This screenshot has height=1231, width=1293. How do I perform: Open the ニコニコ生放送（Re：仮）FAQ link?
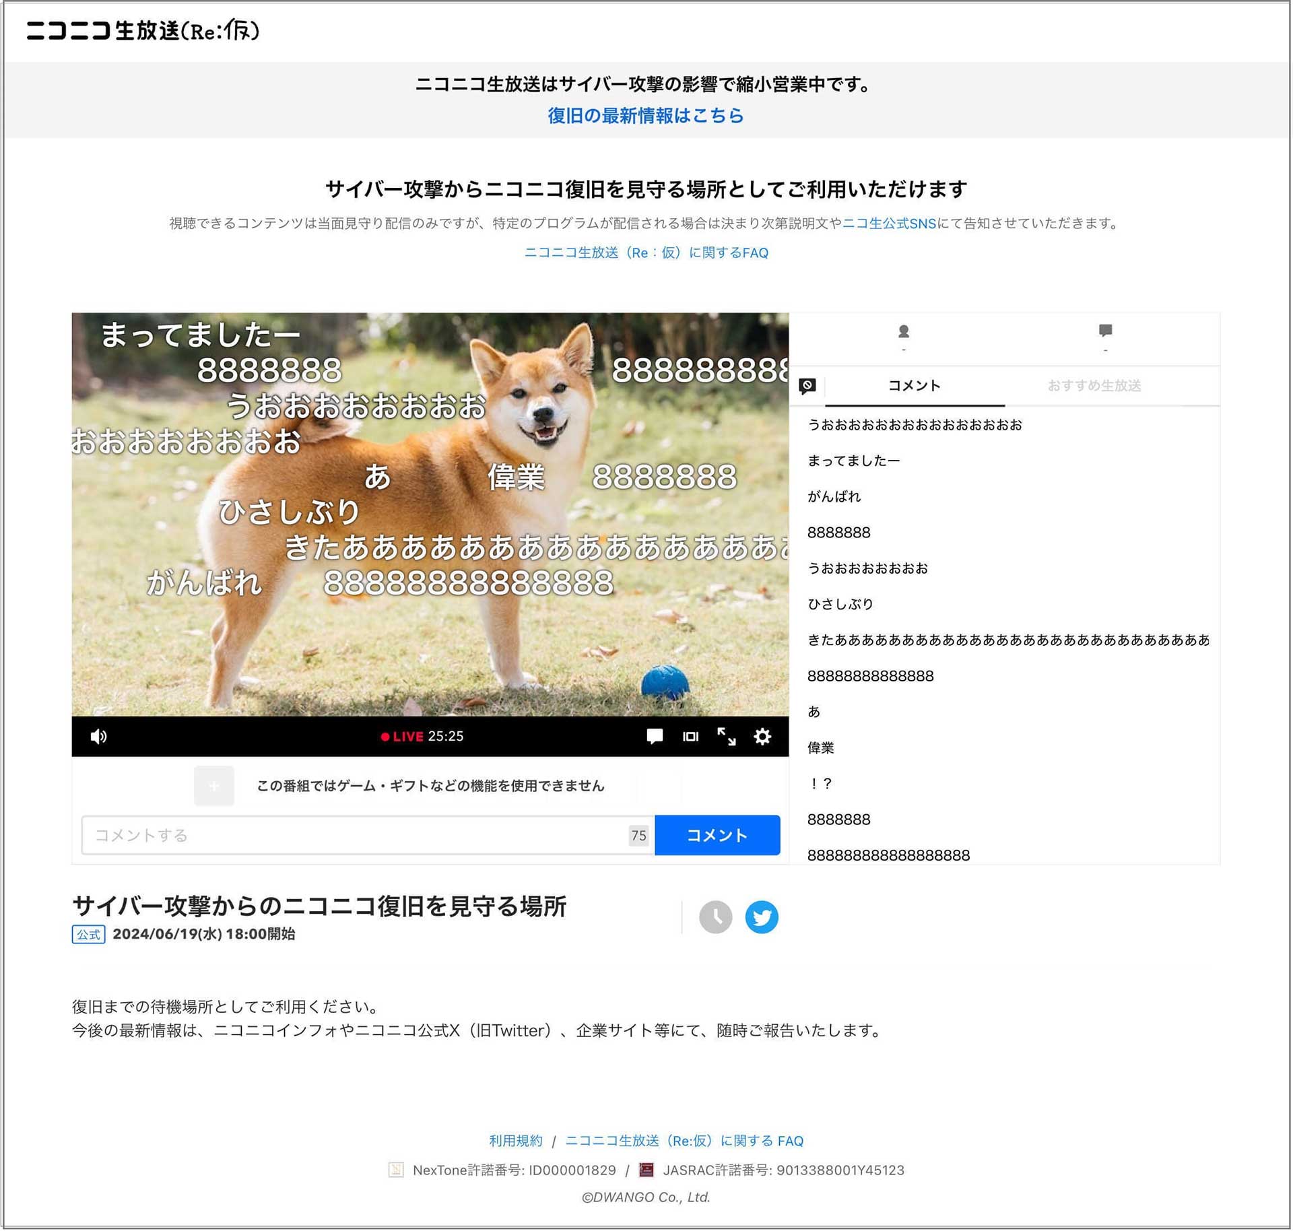point(646,253)
